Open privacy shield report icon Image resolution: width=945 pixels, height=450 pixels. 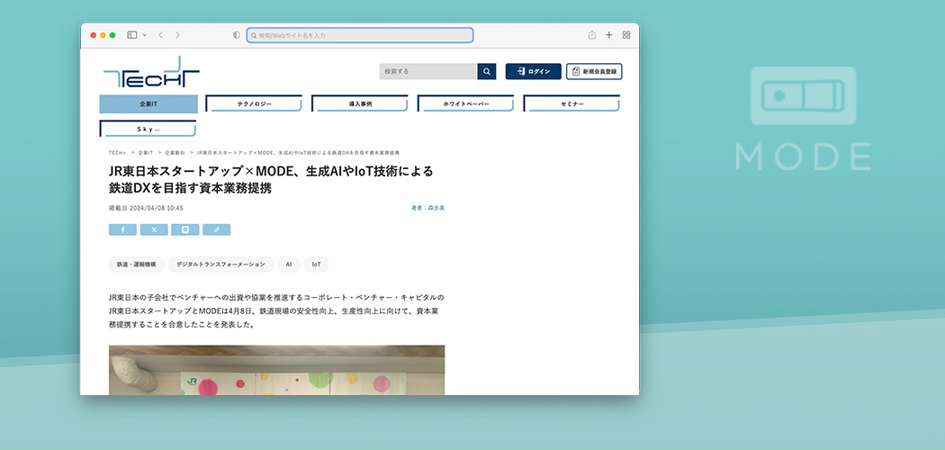pos(237,35)
